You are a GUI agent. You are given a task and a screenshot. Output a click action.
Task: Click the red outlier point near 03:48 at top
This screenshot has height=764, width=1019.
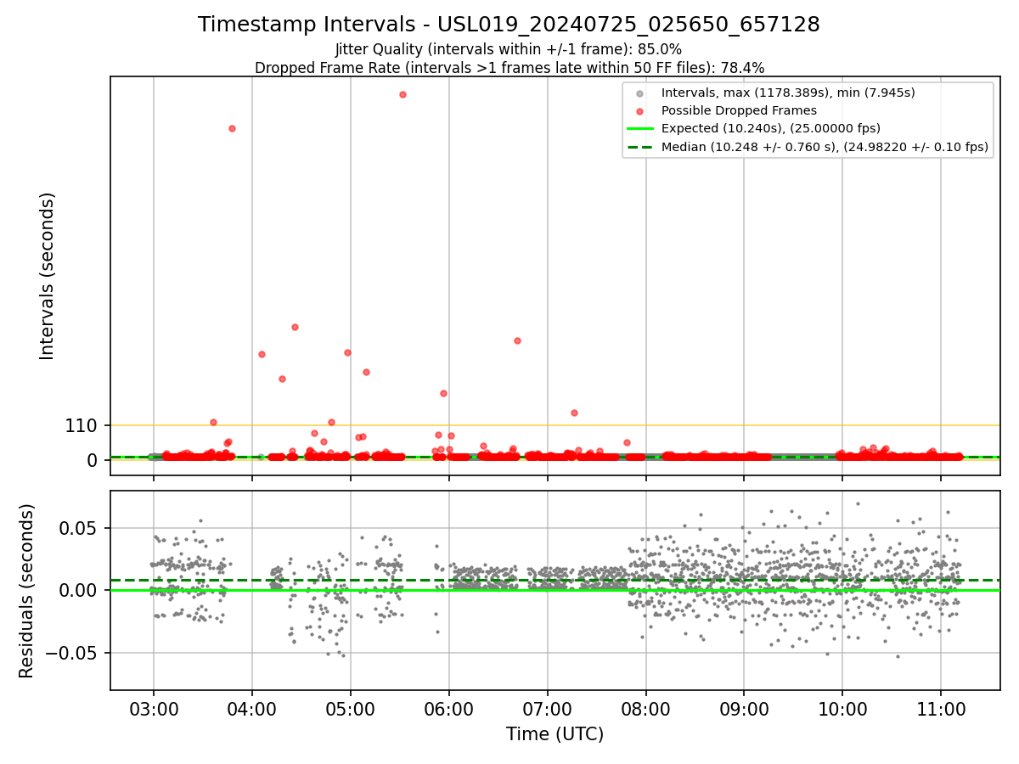point(232,128)
